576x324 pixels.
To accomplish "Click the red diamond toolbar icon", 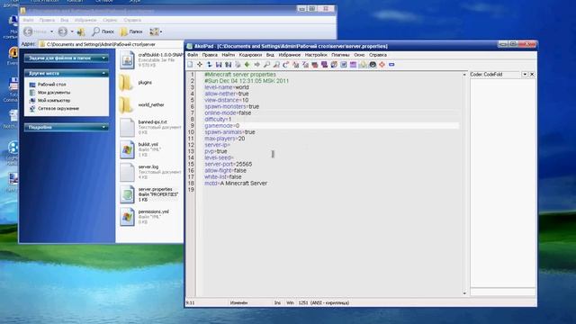I will pyautogui.click(x=382, y=64).
